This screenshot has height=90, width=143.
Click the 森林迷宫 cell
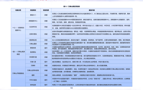coord(33,85)
